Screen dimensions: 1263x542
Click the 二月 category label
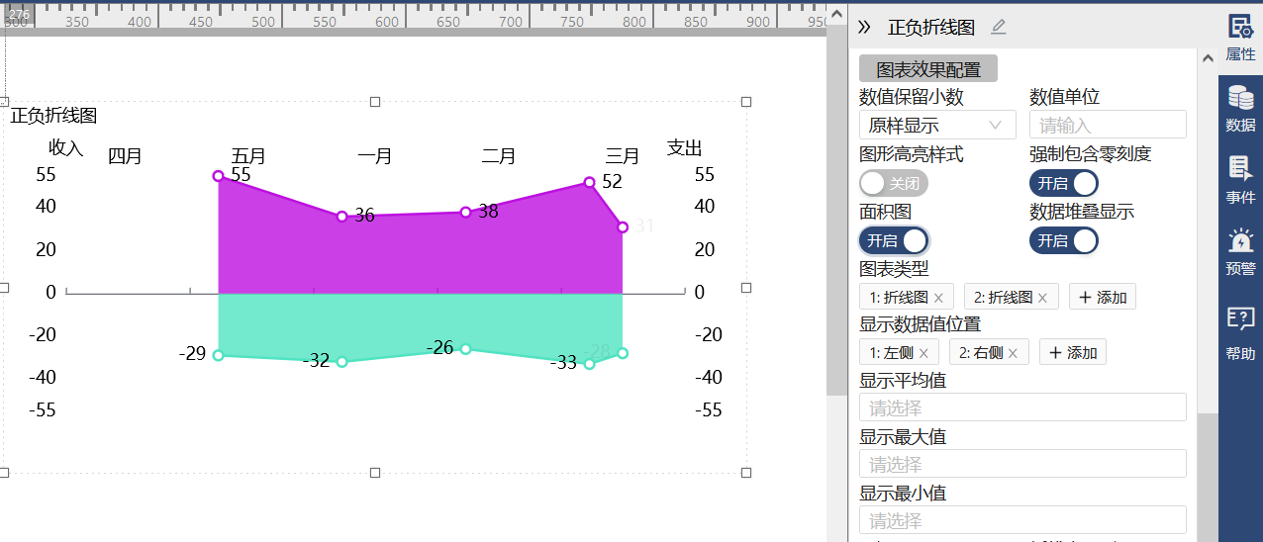(499, 155)
